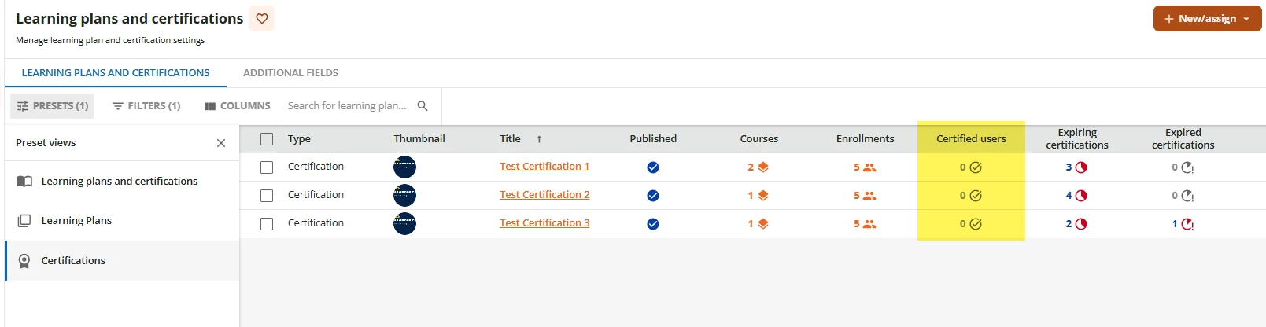Click the Expired certifications column header
This screenshot has width=1266, height=327.
point(1183,139)
